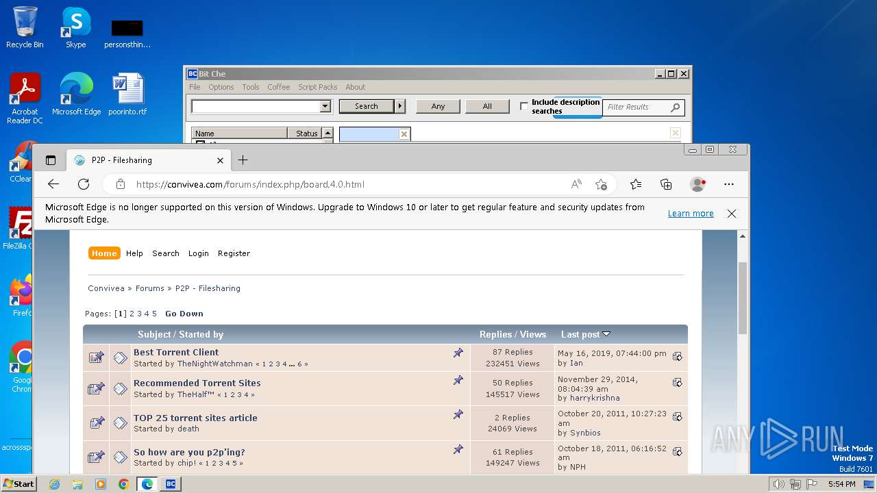
Task: Open the Collections icon in Edge
Action: 666,184
